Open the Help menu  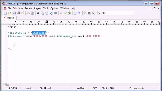(x=73, y=8)
